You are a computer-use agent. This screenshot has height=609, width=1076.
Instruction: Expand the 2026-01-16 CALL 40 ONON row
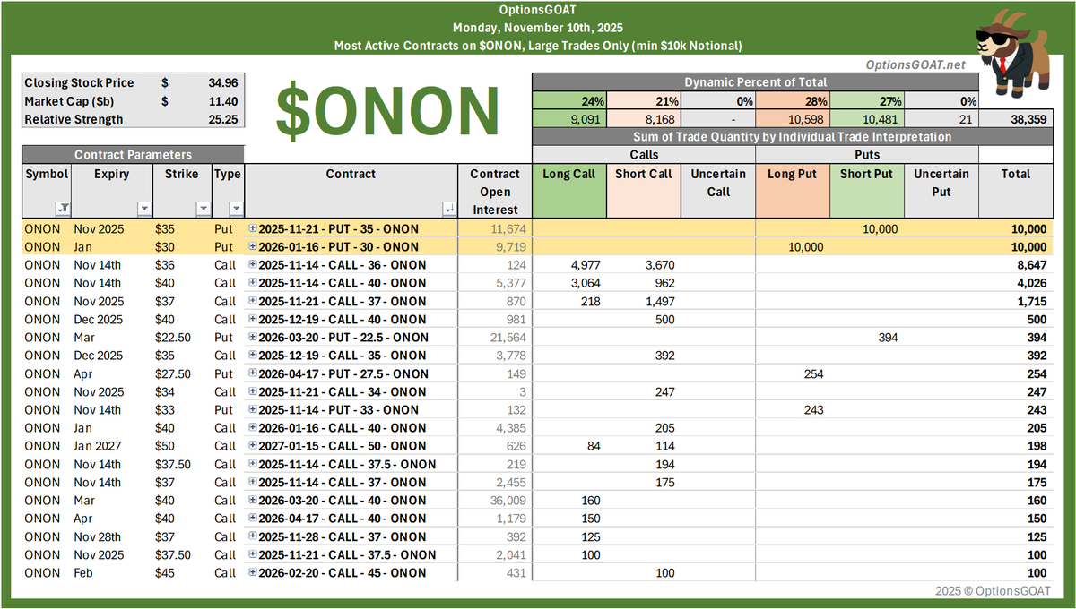click(x=253, y=428)
